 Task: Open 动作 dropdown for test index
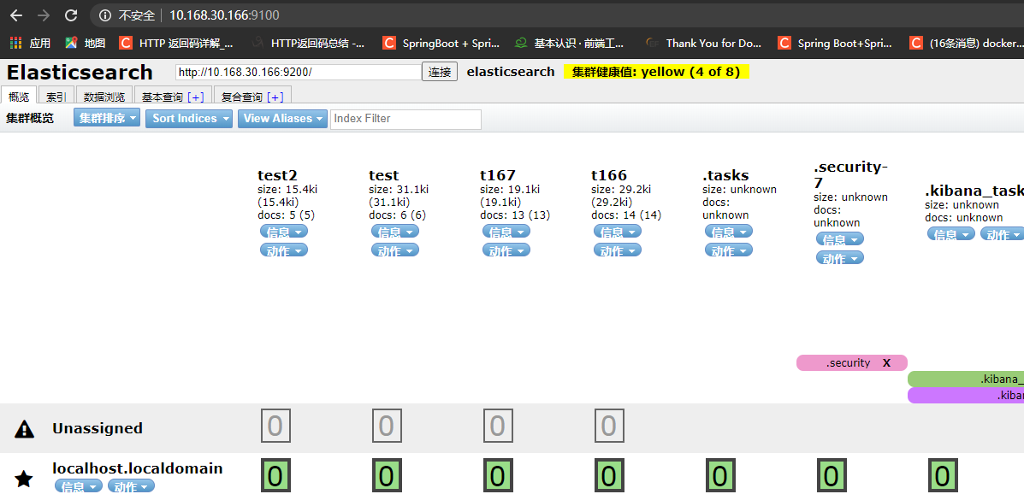click(395, 250)
